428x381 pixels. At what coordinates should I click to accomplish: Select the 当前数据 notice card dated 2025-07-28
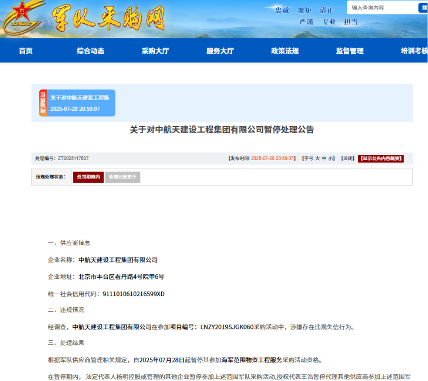tap(77, 103)
